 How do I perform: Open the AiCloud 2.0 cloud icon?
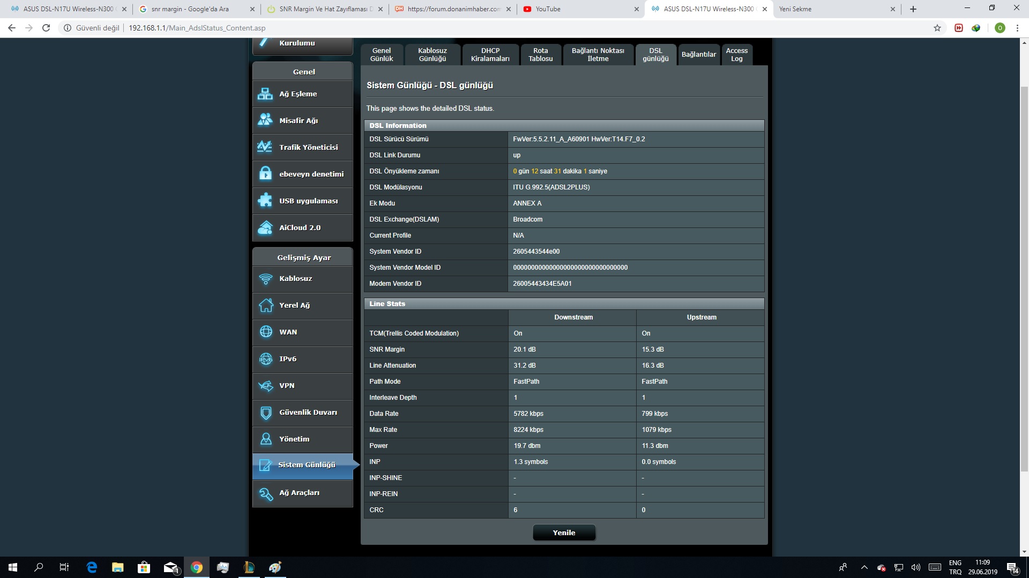click(265, 227)
